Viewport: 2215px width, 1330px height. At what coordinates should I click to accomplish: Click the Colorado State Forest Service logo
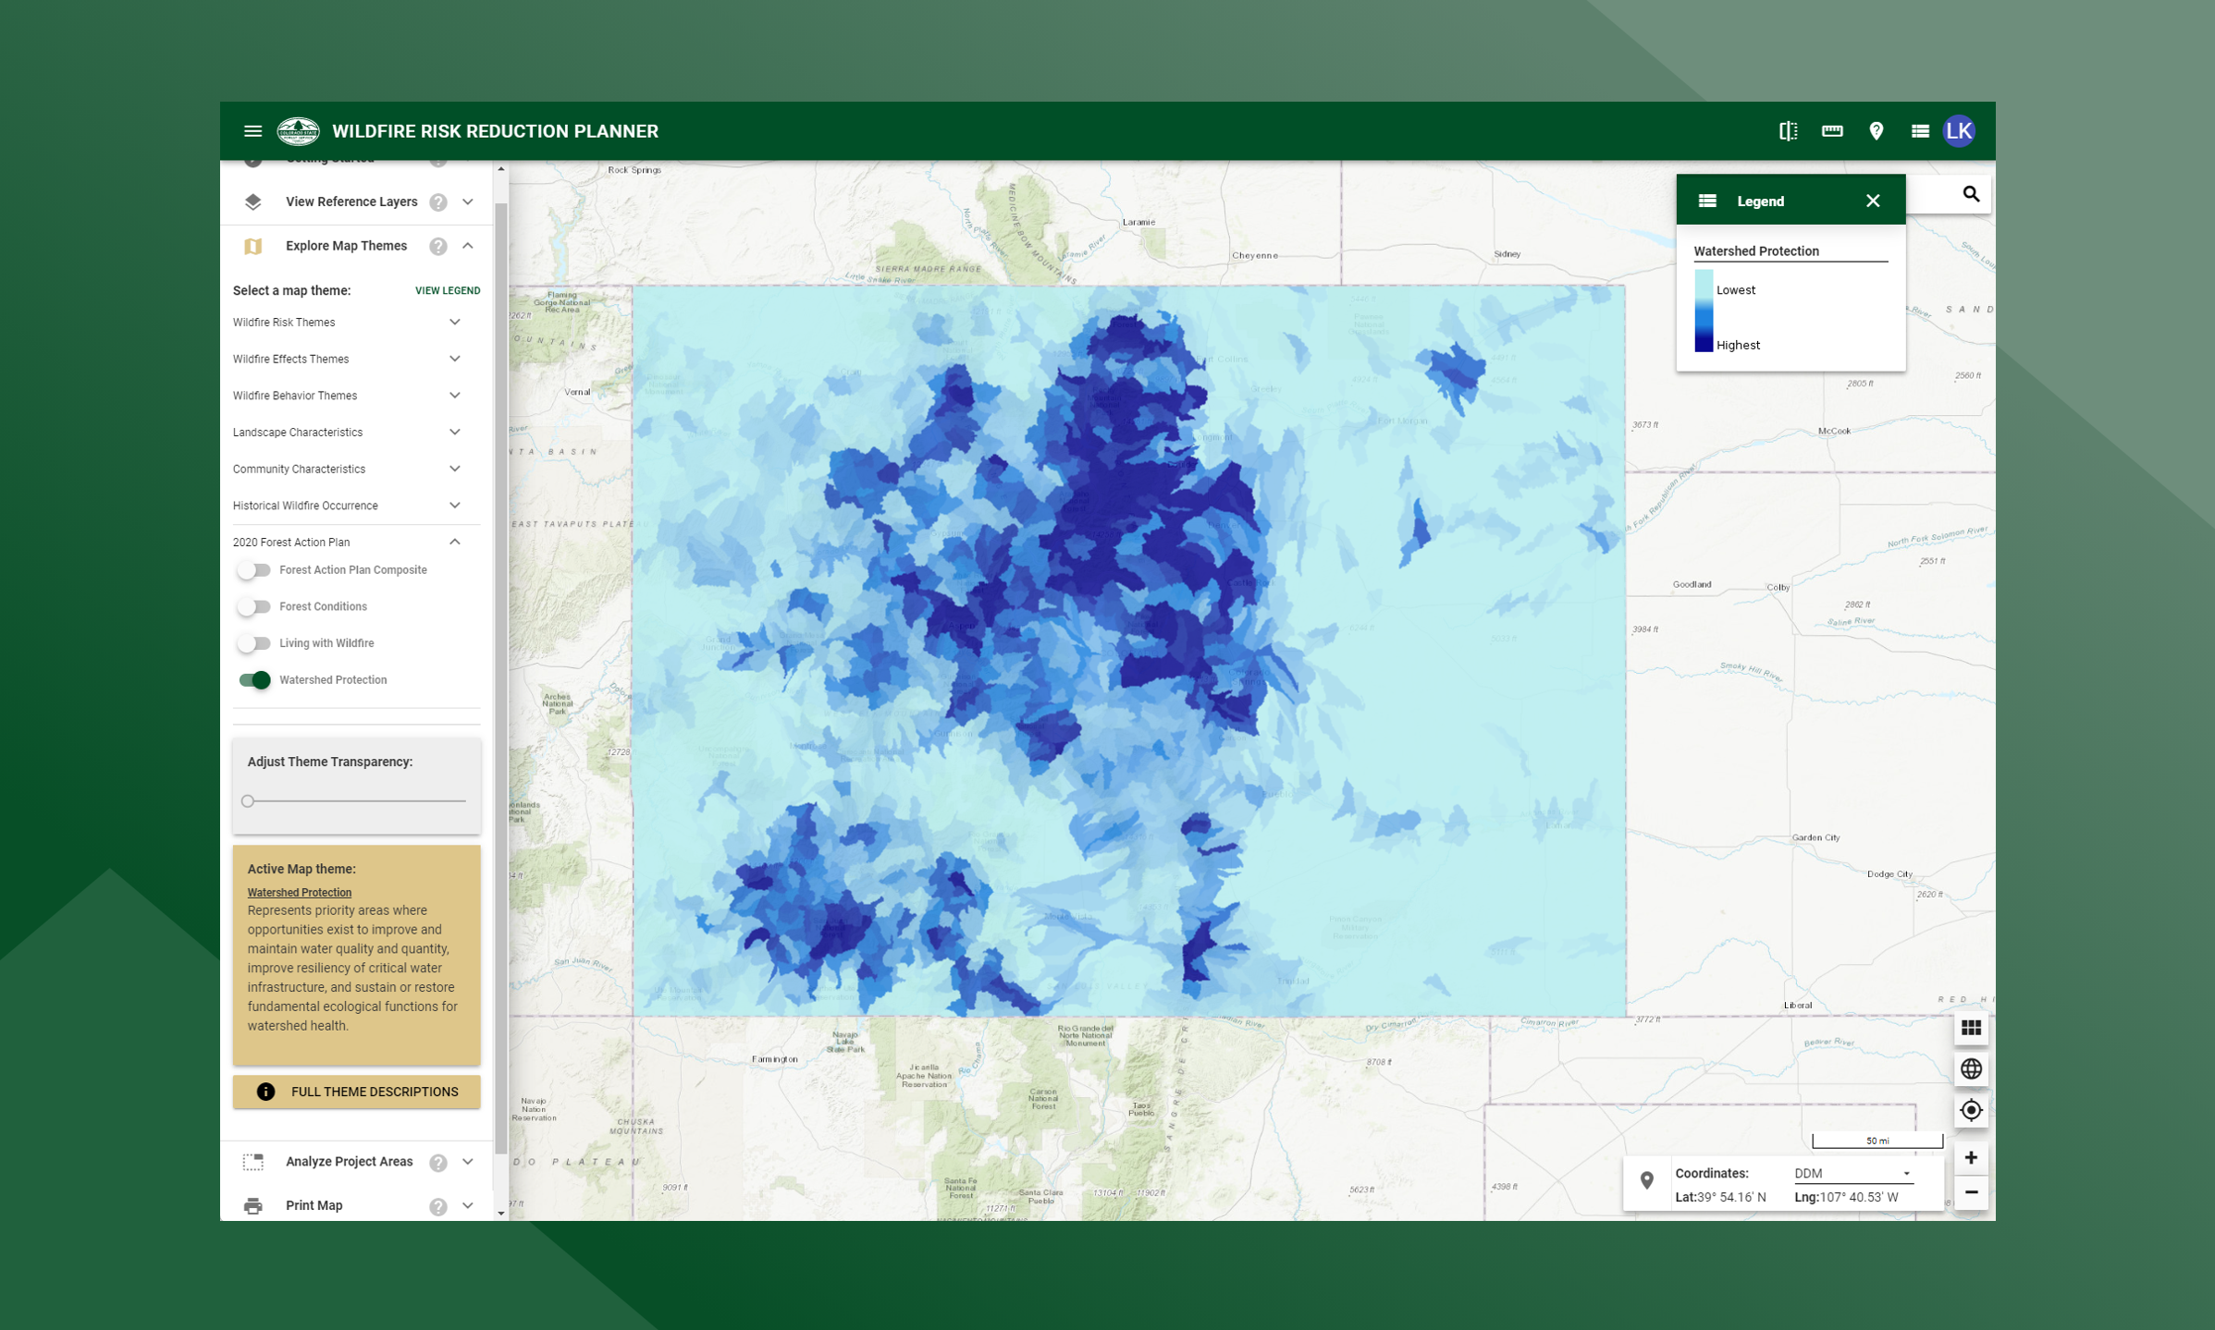298,131
